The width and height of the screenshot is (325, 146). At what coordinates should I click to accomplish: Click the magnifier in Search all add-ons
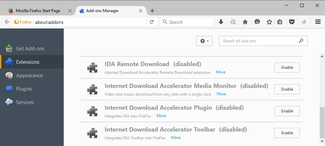point(301,41)
